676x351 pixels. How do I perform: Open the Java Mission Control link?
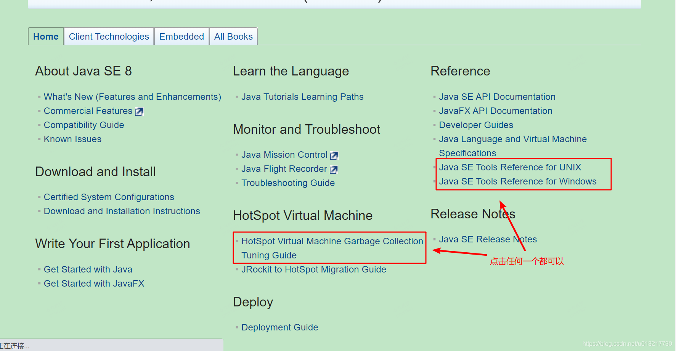click(284, 155)
